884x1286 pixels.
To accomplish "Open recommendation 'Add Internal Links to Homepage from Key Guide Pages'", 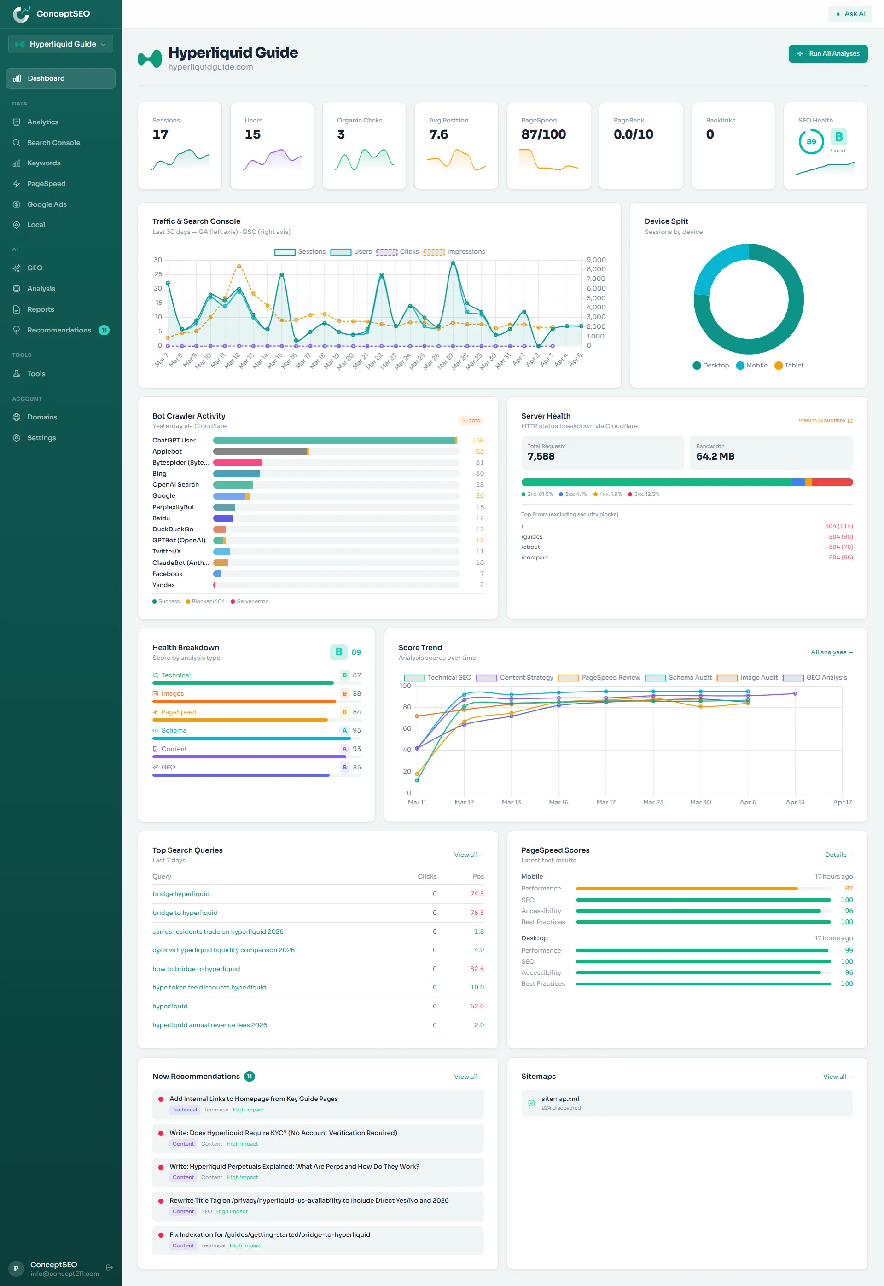I will point(318,1104).
